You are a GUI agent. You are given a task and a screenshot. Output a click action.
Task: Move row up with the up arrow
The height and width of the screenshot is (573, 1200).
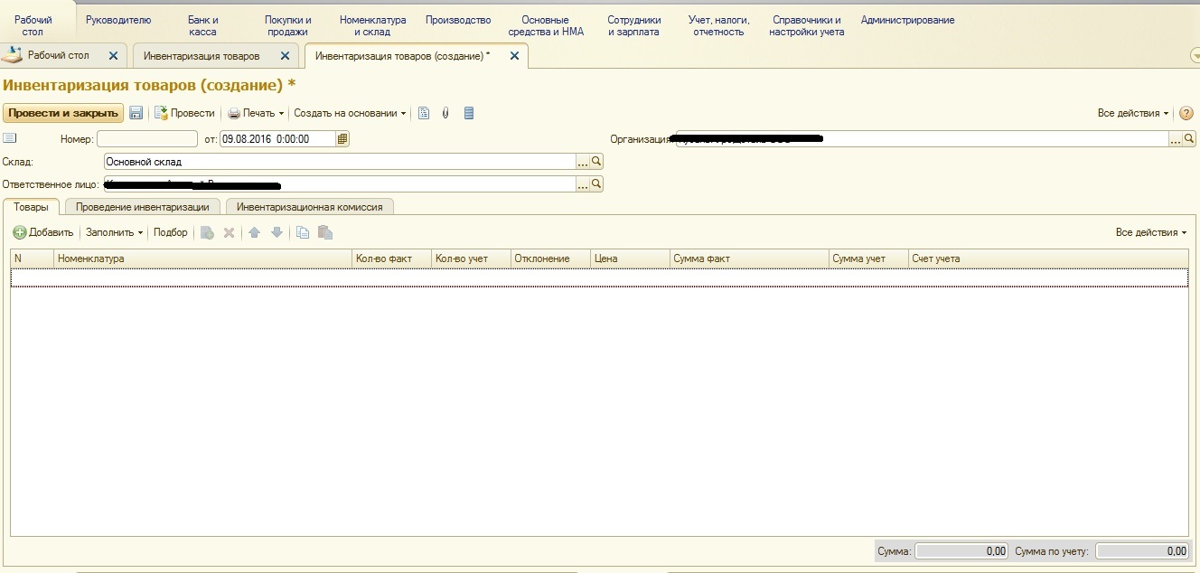pyautogui.click(x=254, y=232)
